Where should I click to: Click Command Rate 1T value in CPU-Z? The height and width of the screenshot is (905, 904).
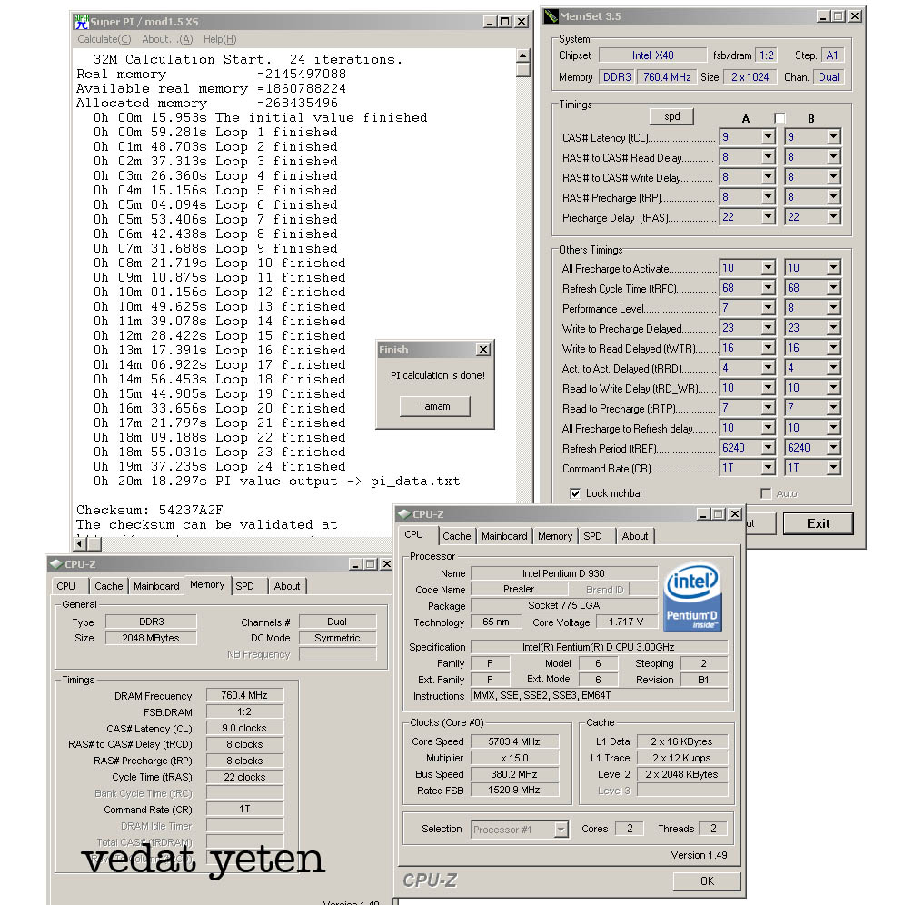click(x=244, y=809)
